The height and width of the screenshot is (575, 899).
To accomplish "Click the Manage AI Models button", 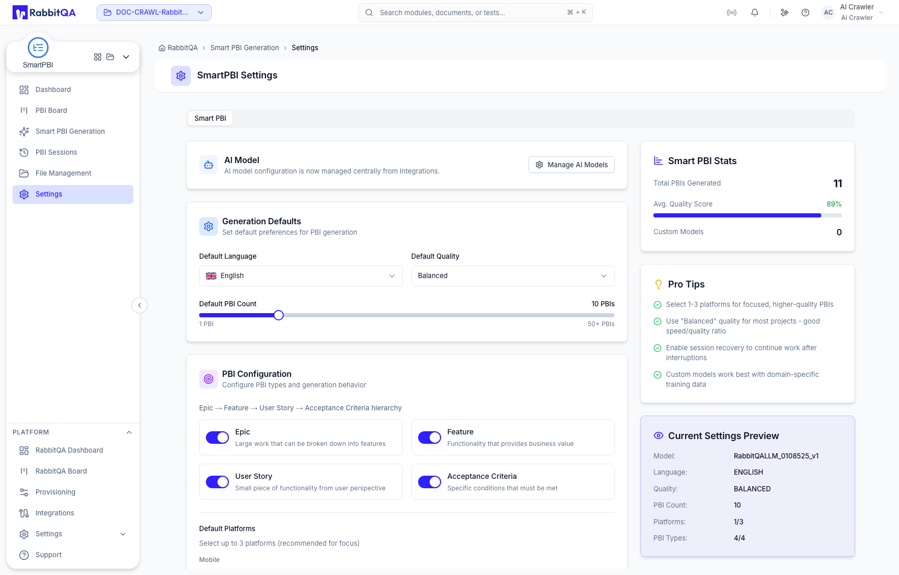I will [x=571, y=165].
